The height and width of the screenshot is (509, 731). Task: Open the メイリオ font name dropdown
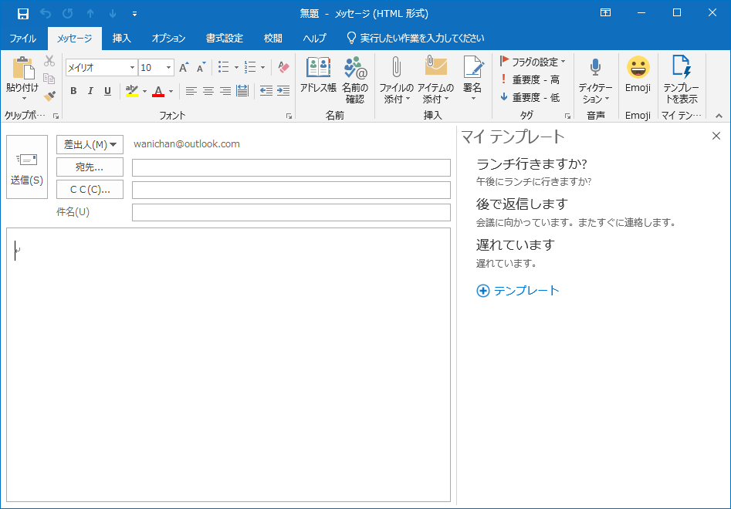pyautogui.click(x=132, y=68)
